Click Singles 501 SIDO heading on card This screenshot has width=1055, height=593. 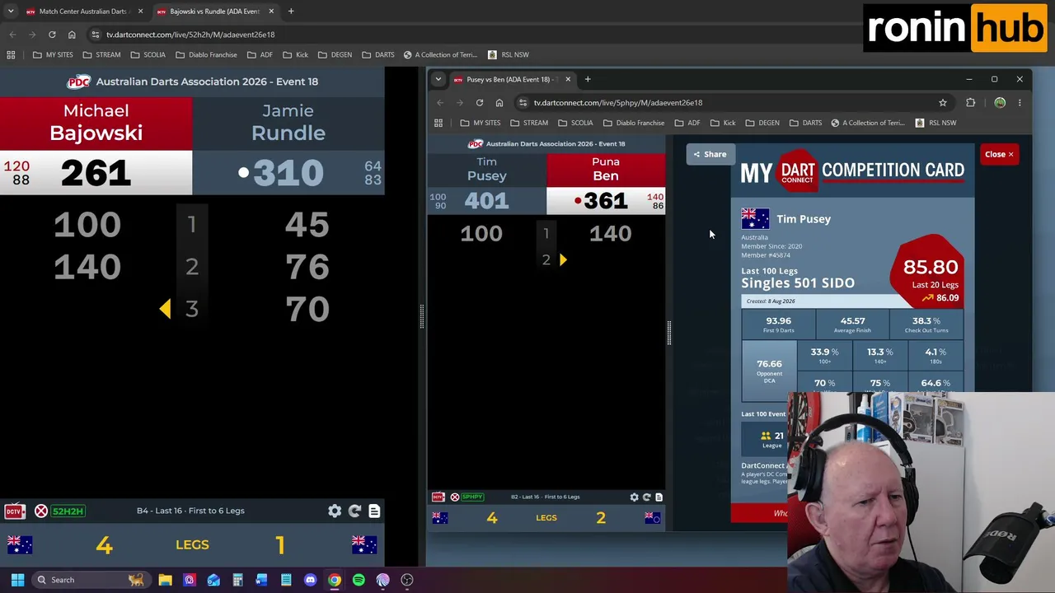coord(798,282)
